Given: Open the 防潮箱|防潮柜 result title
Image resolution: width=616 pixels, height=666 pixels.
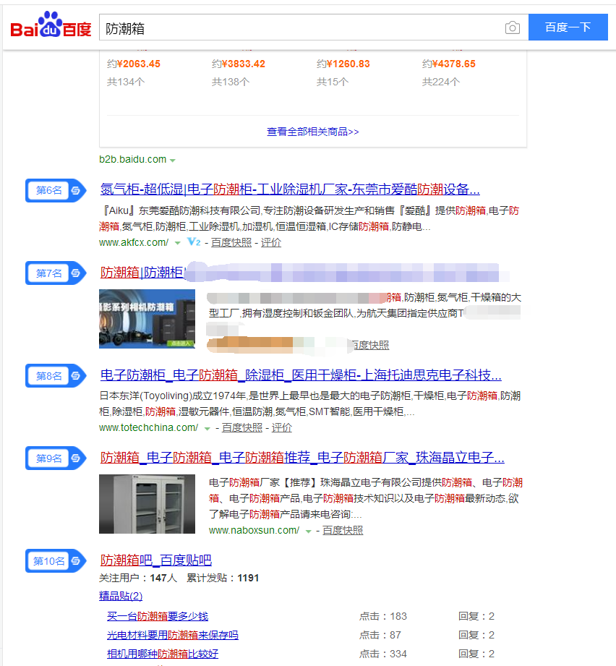Looking at the screenshot, I should (x=143, y=273).
